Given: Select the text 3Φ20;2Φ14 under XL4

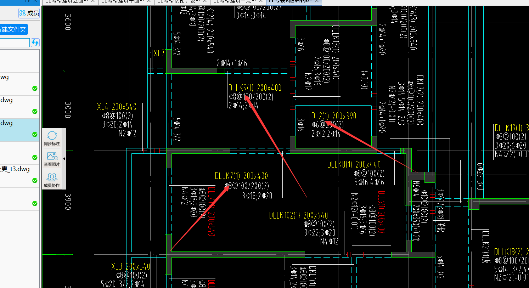Looking at the screenshot, I should coord(117,124).
